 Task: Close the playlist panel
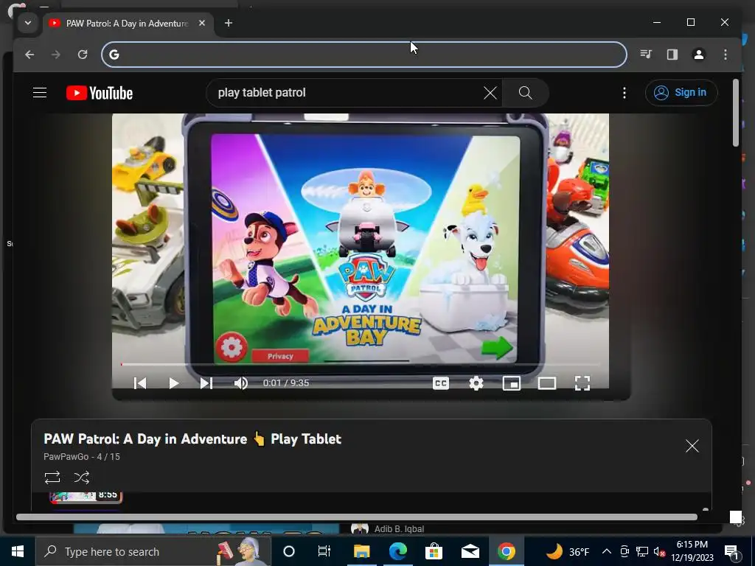(x=692, y=446)
